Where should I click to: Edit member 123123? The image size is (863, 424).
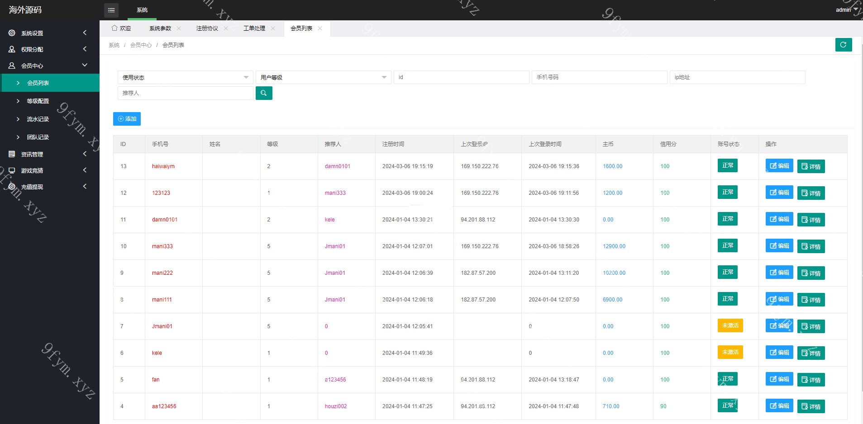click(x=779, y=193)
